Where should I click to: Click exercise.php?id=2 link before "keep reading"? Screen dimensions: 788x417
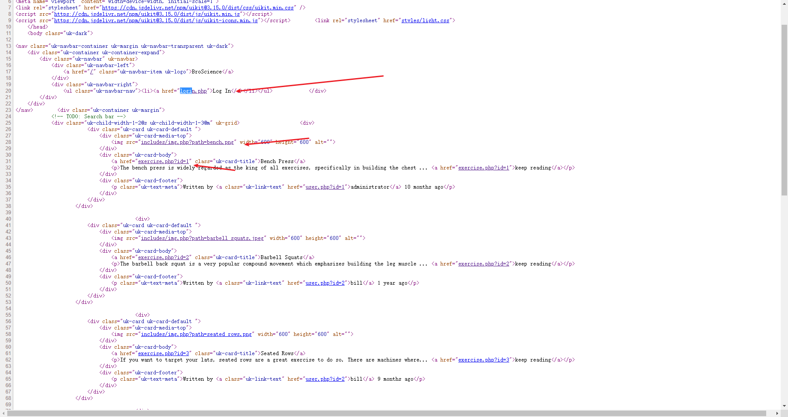coord(484,264)
